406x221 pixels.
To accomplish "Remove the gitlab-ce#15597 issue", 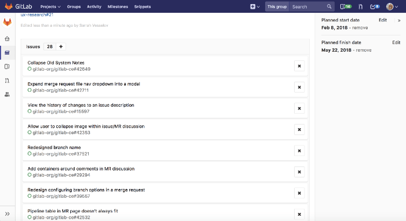I will pyautogui.click(x=299, y=108).
